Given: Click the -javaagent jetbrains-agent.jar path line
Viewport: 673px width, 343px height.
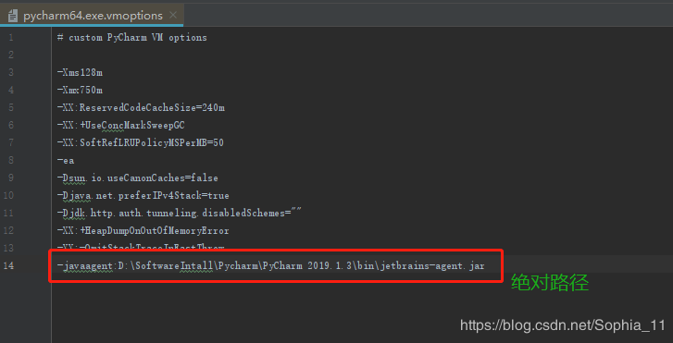Looking at the screenshot, I should [x=271, y=266].
